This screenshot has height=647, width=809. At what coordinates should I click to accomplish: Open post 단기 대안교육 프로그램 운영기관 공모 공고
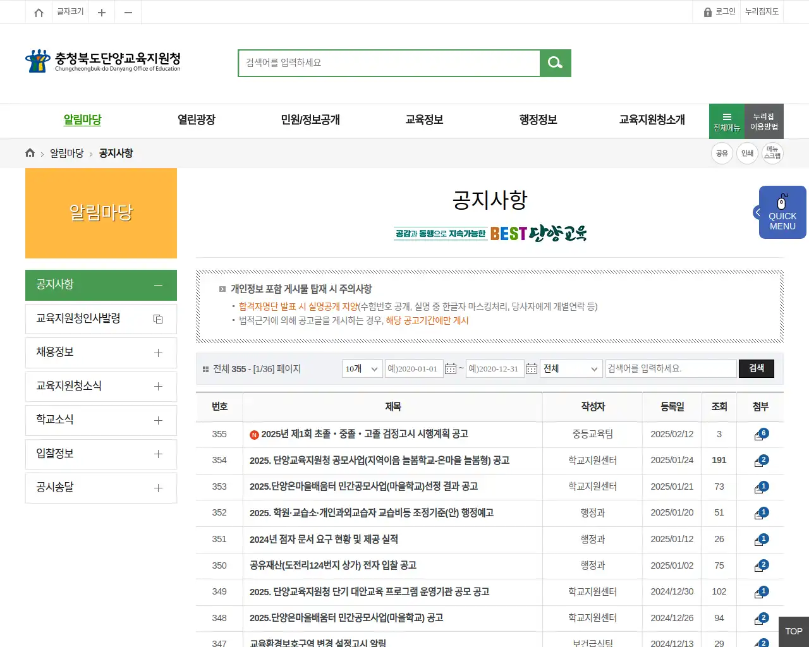(370, 592)
